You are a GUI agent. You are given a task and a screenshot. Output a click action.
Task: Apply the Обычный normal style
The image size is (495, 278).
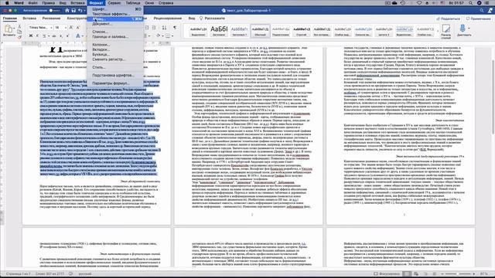click(x=260, y=31)
